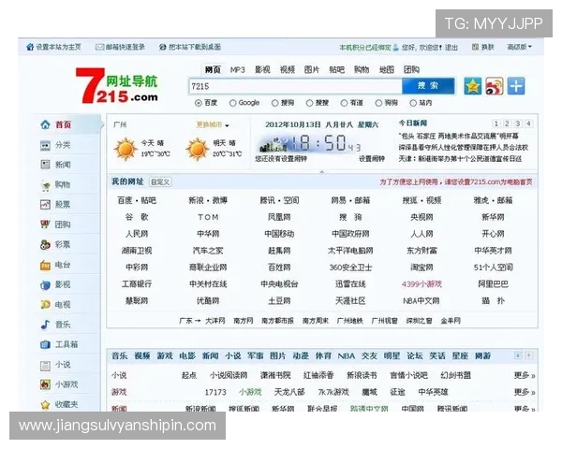The width and height of the screenshot is (562, 449).
Task: Open the 收藏夹 favorites star icon
Action: (45, 405)
